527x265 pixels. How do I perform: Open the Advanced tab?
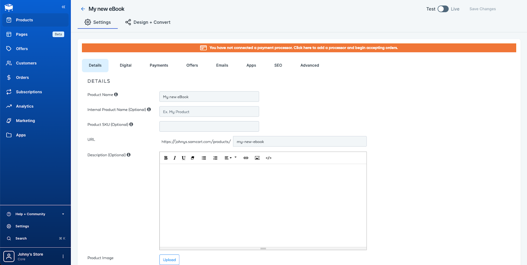point(310,66)
